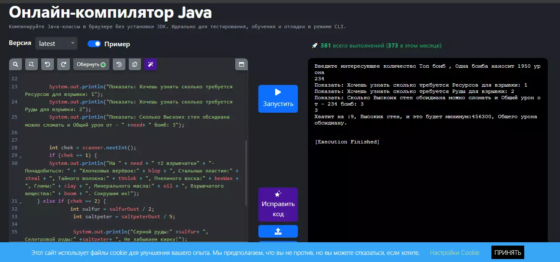
Task: Click the compiler description subtitle text
Action: (x=177, y=26)
